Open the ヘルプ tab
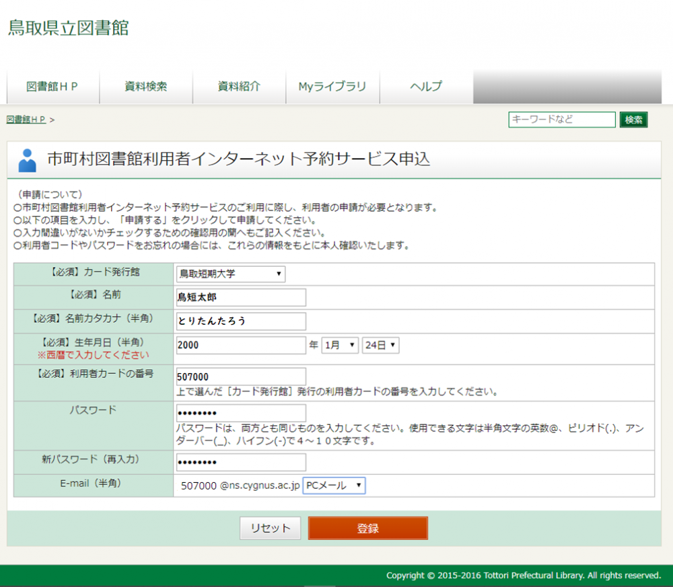This screenshot has width=673, height=587. coord(426,87)
